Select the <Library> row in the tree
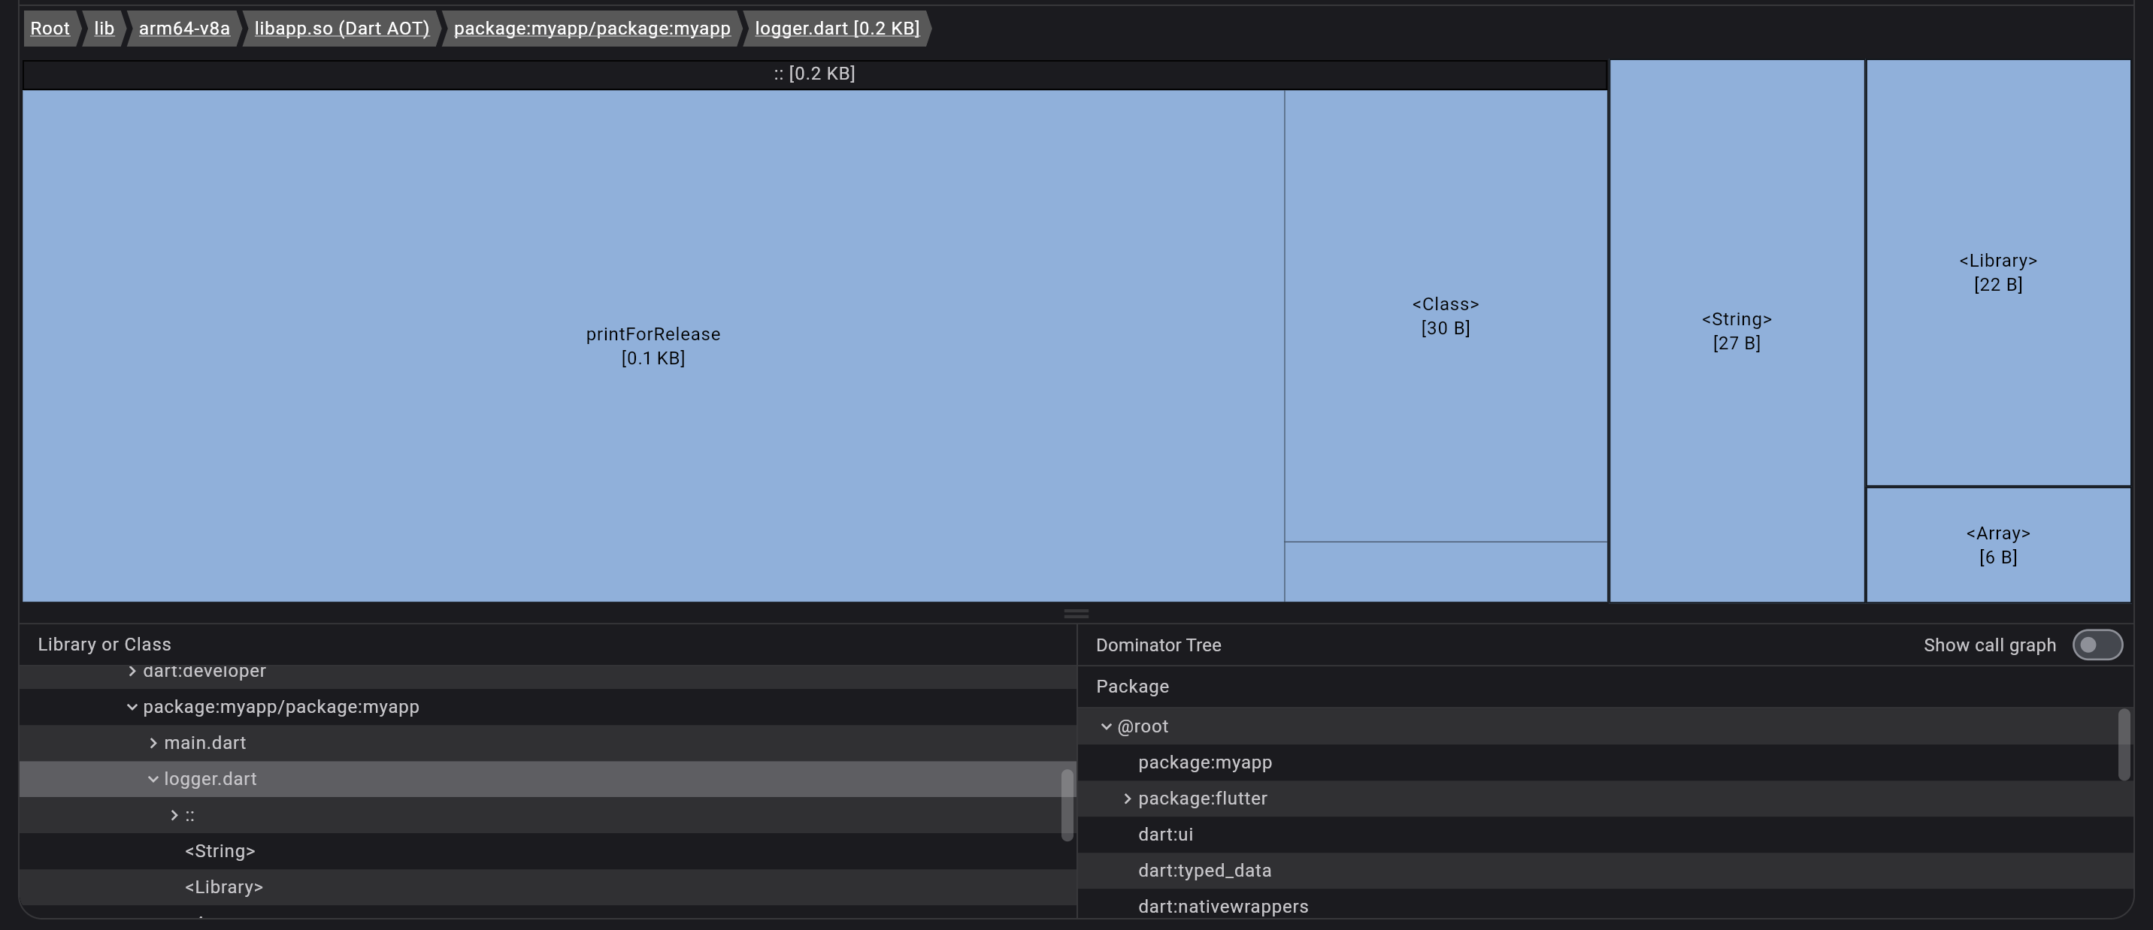 [x=547, y=886]
